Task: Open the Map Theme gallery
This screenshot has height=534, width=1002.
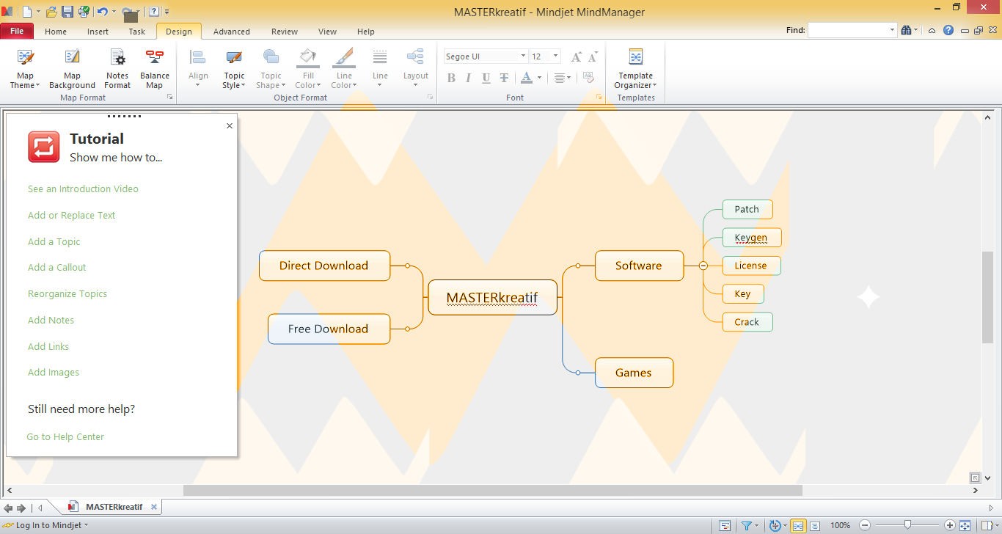Action: pos(25,69)
